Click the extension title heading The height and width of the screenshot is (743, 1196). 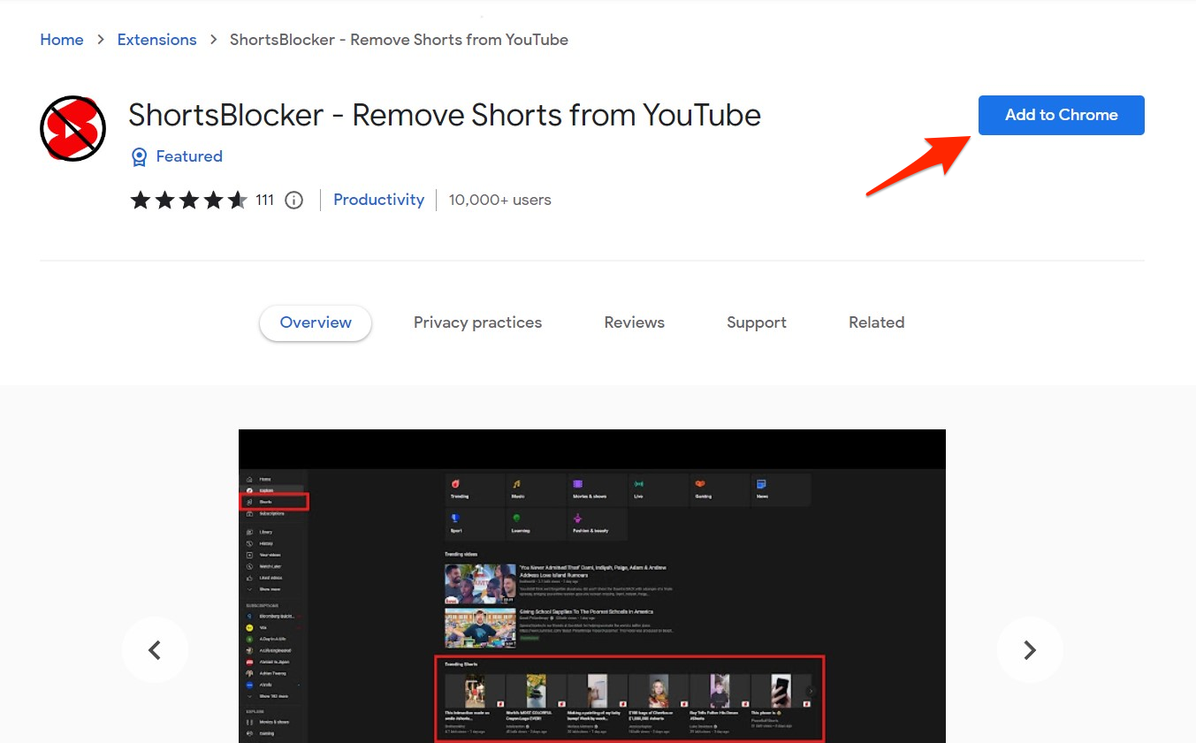[x=444, y=115]
